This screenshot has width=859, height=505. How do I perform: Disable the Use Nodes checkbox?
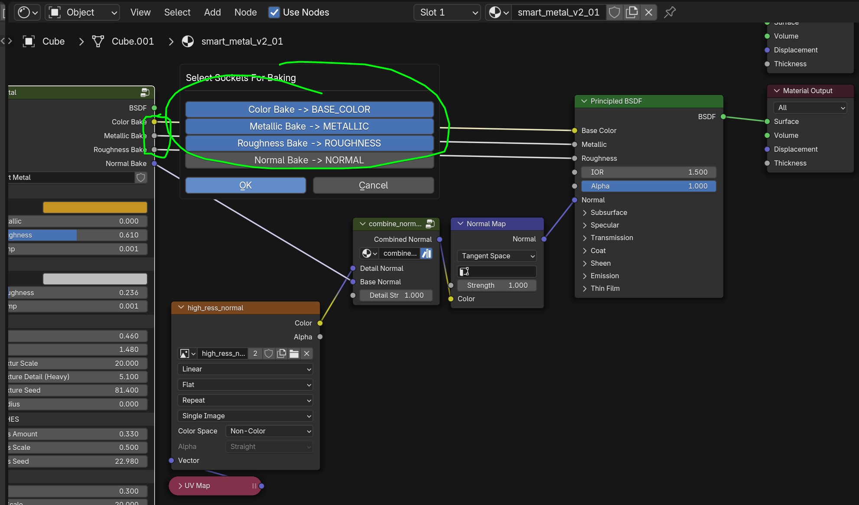click(274, 12)
